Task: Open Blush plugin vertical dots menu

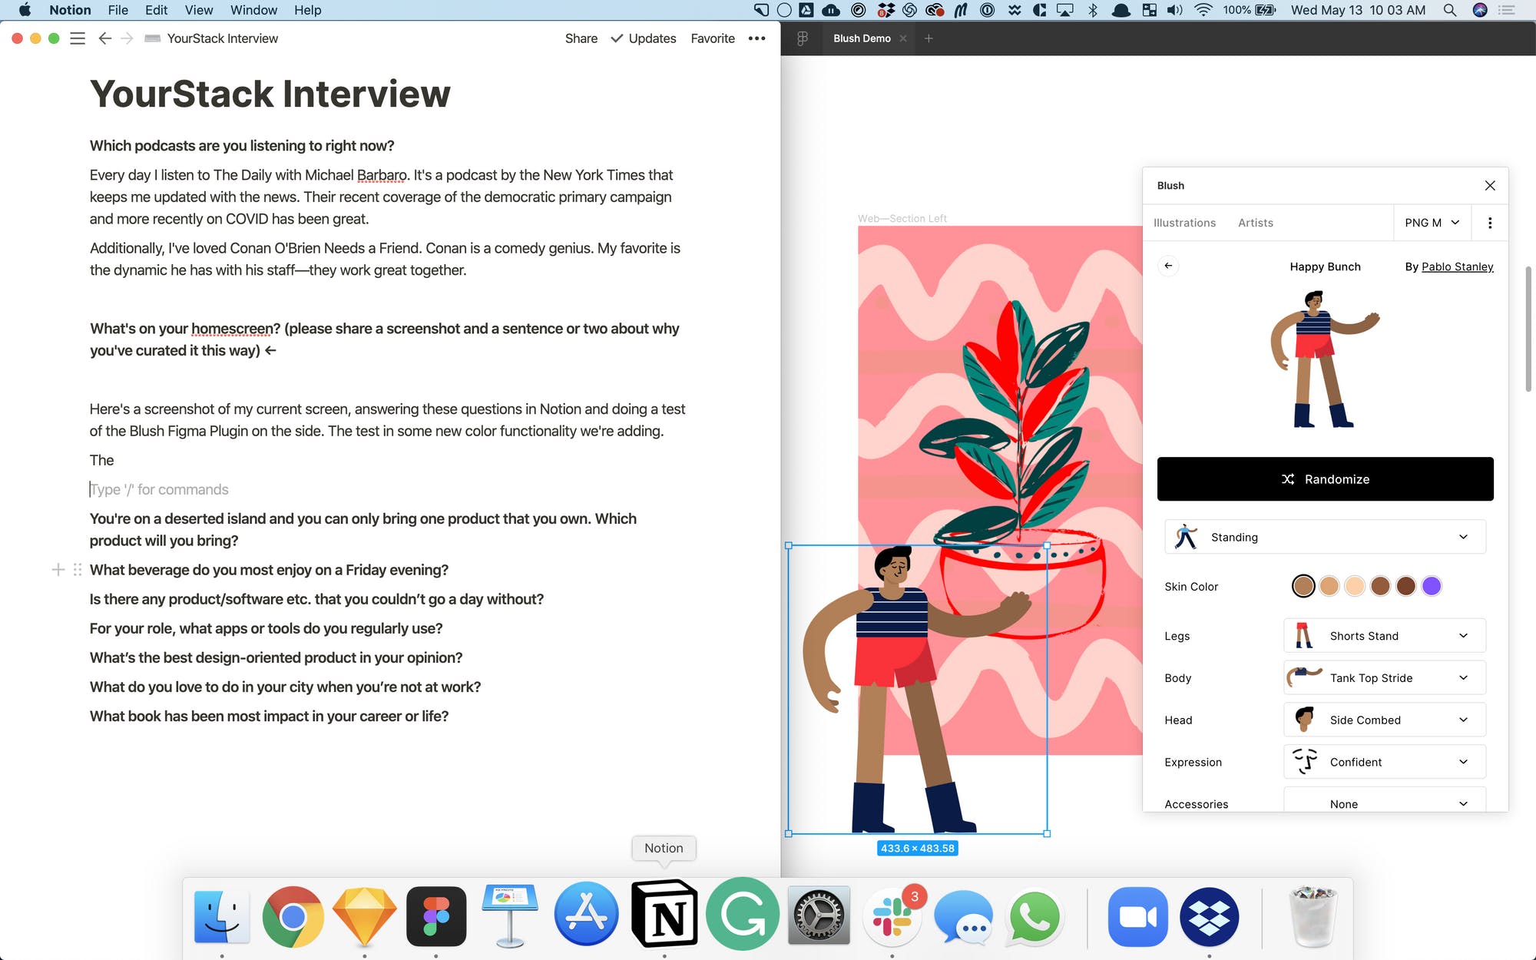Action: 1490,223
